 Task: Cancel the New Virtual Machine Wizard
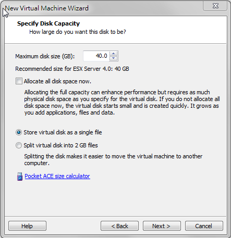[x=204, y=226]
